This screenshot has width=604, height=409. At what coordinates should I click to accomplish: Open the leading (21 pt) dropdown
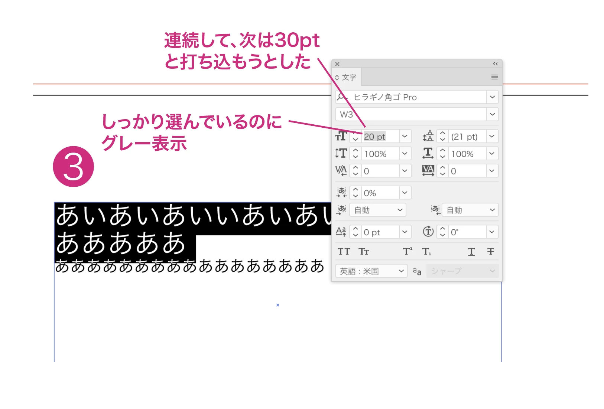[x=492, y=136]
